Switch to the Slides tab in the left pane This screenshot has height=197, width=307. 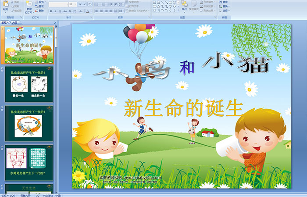[5, 22]
